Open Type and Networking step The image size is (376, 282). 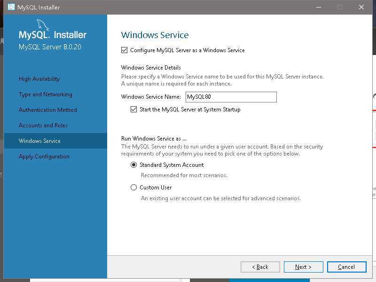click(x=45, y=94)
